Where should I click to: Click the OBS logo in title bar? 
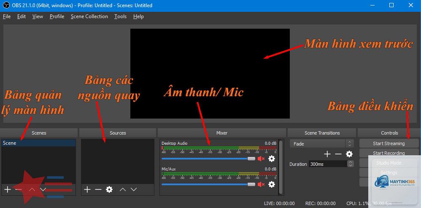6,5
